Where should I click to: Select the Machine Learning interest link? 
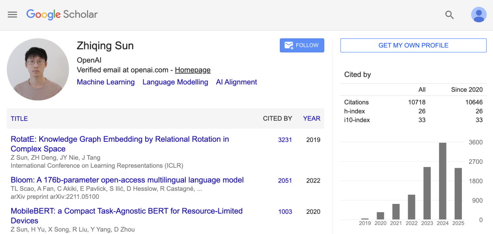click(105, 82)
